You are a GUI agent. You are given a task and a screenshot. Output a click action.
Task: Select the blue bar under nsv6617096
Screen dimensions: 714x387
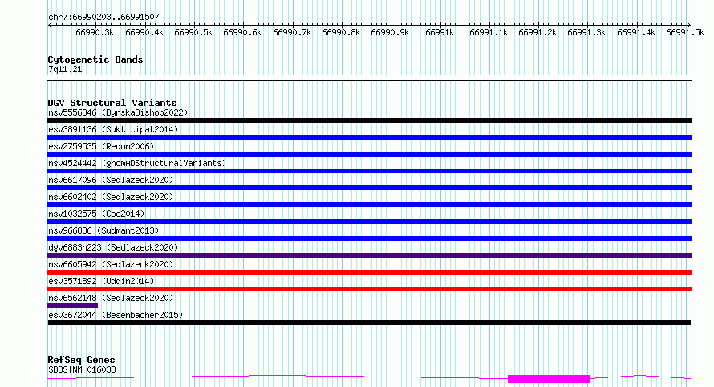tap(369, 188)
